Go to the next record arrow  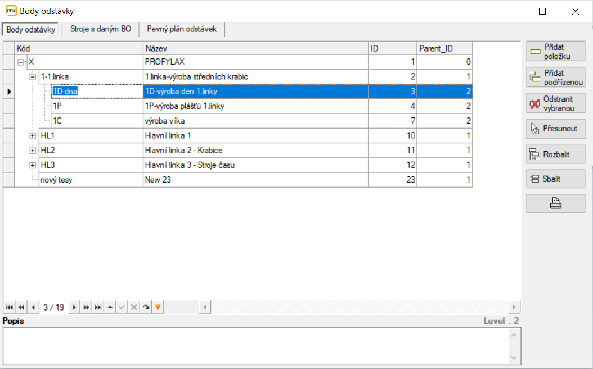coord(74,307)
